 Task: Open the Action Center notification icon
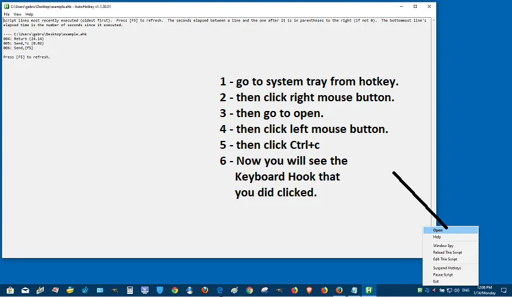click(504, 290)
